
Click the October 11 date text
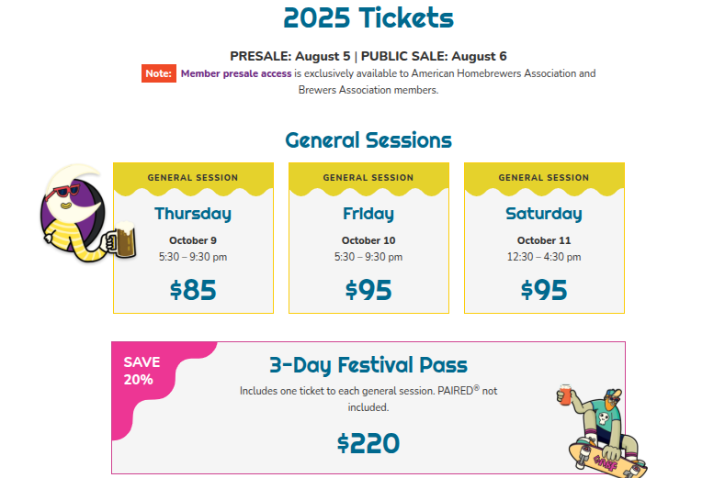click(544, 240)
